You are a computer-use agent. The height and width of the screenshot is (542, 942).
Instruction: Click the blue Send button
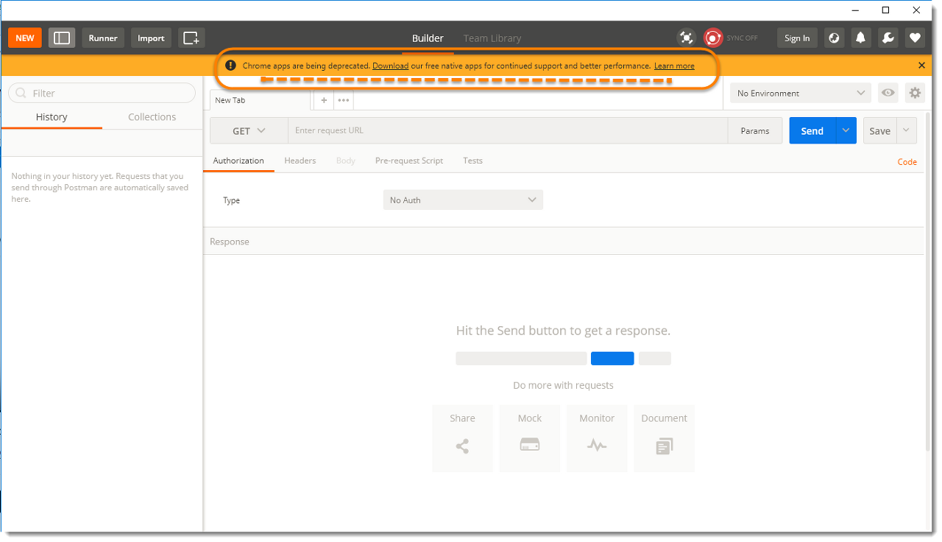(x=812, y=131)
